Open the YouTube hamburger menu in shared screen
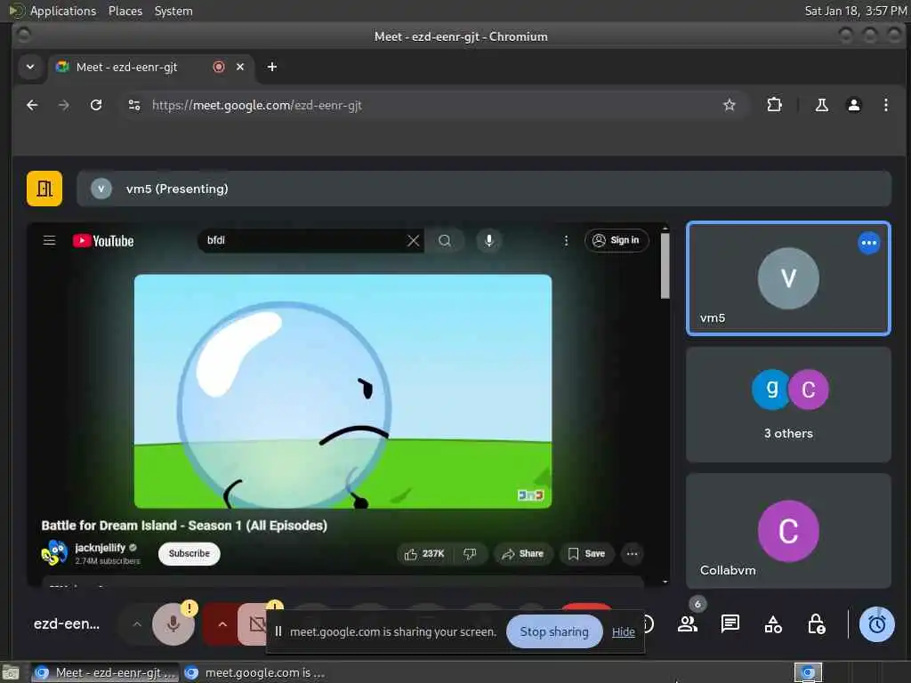 coord(50,240)
